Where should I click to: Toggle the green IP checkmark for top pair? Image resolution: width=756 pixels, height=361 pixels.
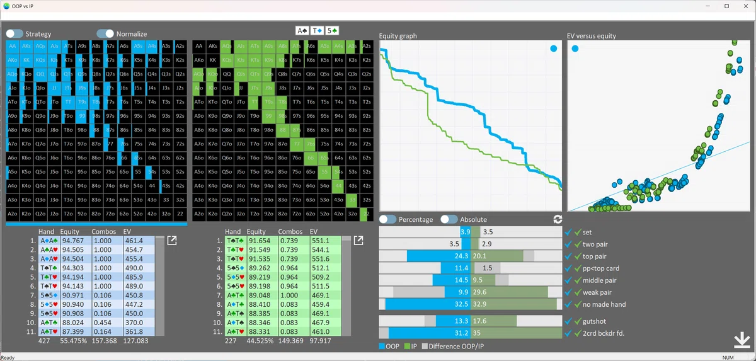tap(577, 256)
